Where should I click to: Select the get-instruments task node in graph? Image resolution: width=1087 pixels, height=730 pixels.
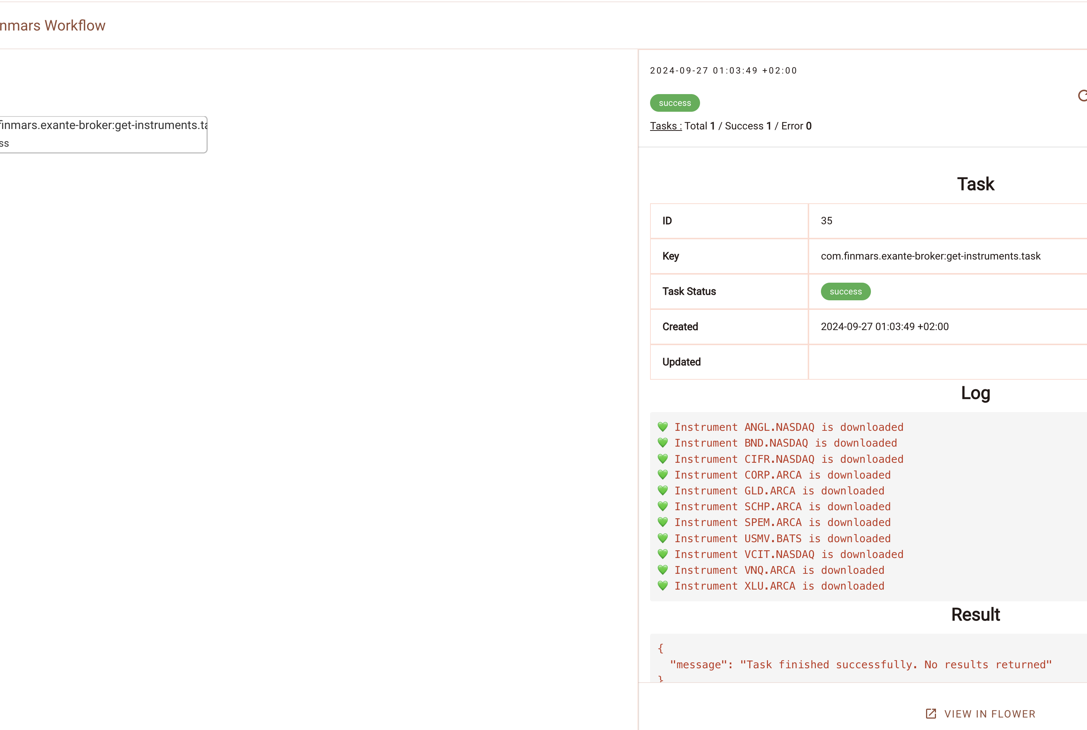(x=103, y=134)
